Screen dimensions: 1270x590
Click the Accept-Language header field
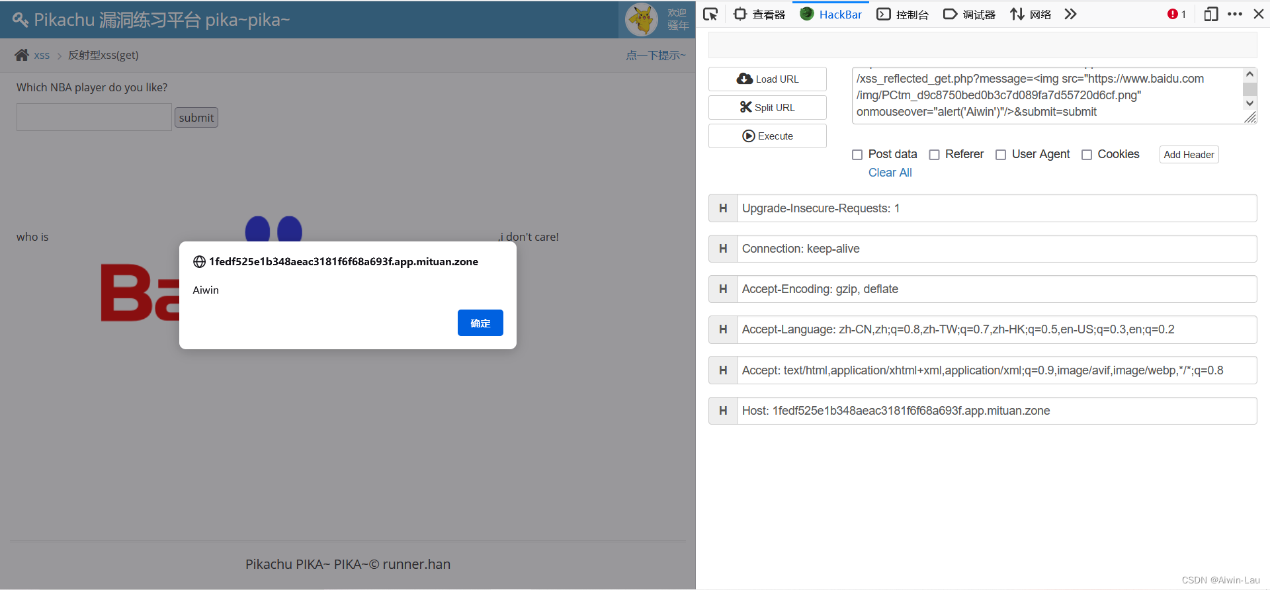tap(997, 329)
